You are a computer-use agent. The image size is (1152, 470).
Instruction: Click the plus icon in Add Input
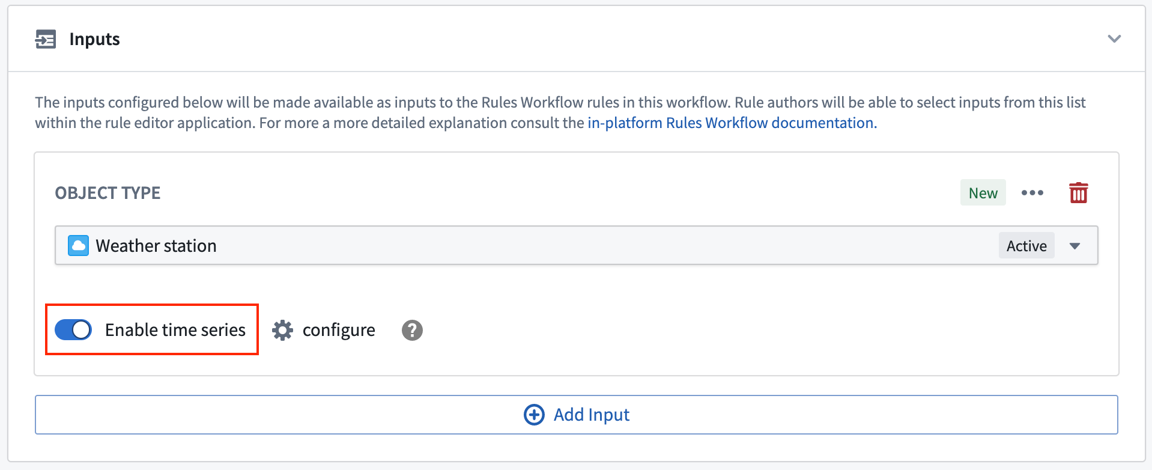[534, 415]
